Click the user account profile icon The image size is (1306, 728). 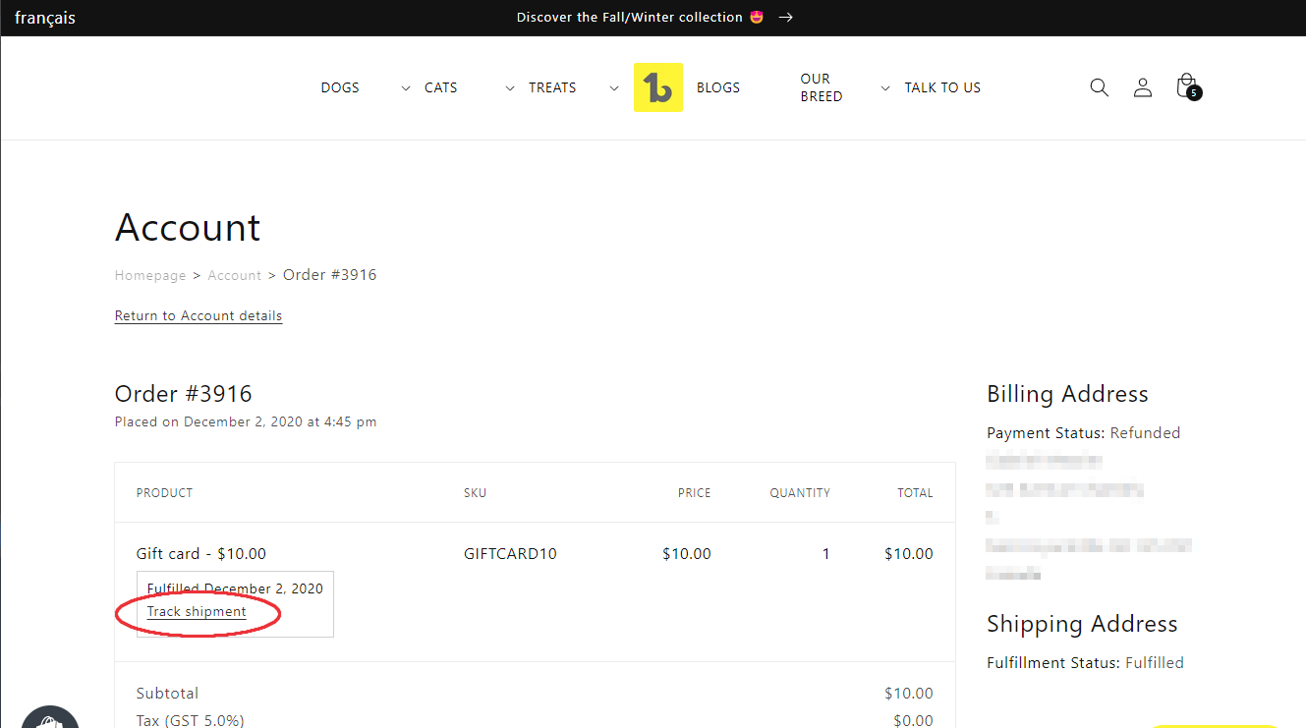click(x=1142, y=87)
